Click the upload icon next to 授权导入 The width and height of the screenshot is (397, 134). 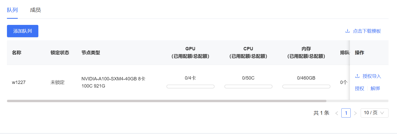[357, 76]
